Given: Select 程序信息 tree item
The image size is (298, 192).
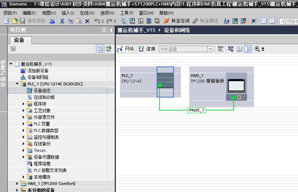Looking at the screenshot, I should point(42,164).
